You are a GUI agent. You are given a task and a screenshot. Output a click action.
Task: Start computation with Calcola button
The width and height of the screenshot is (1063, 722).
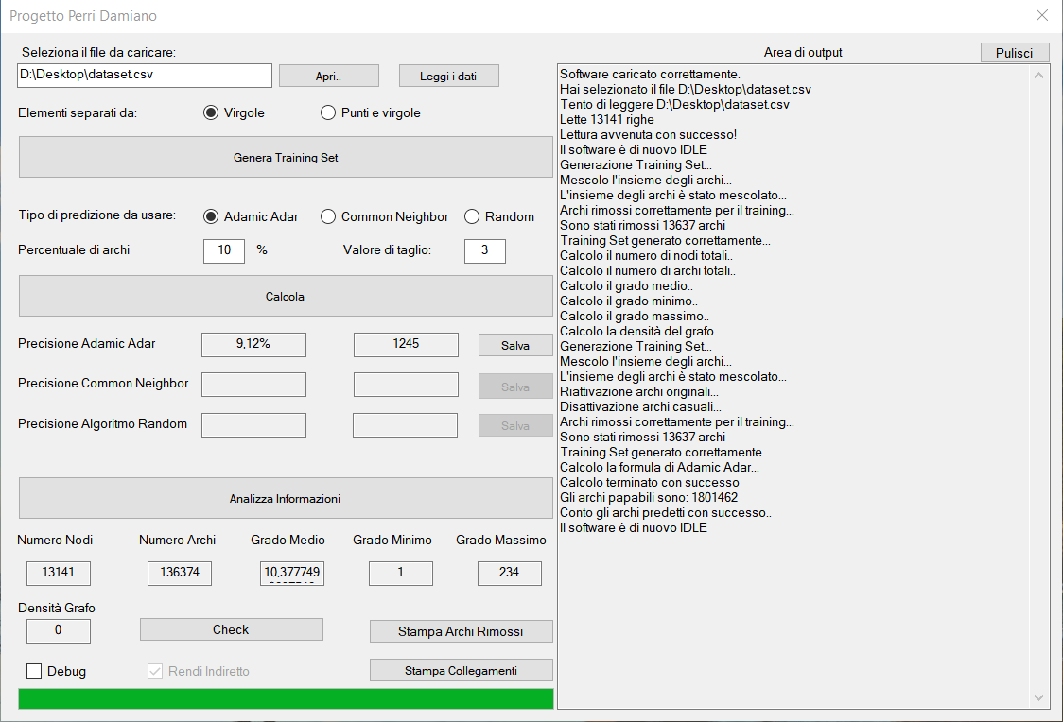tap(286, 296)
